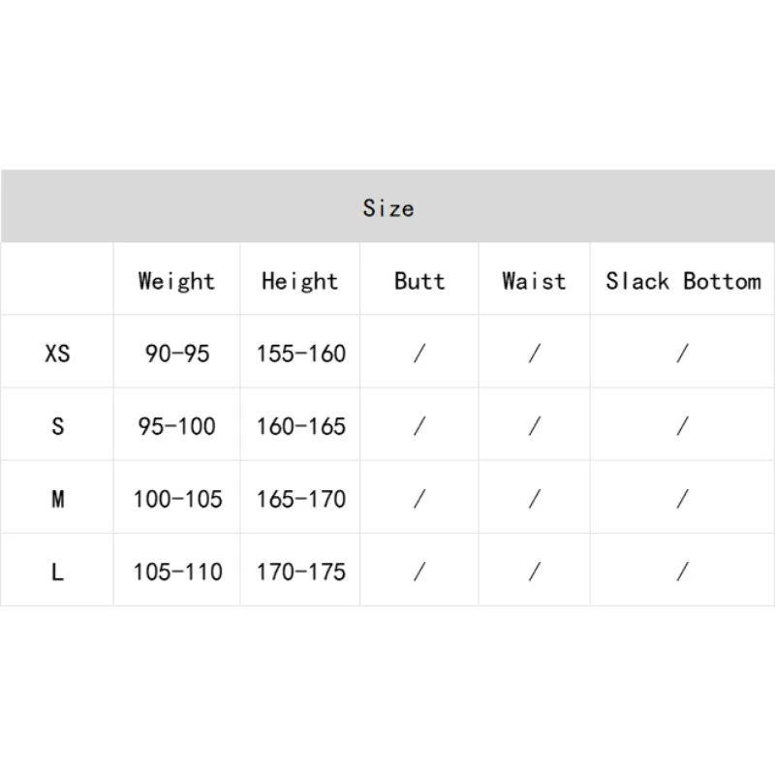Click the Butt column header
This screenshot has height=775, width=775.
(x=419, y=281)
